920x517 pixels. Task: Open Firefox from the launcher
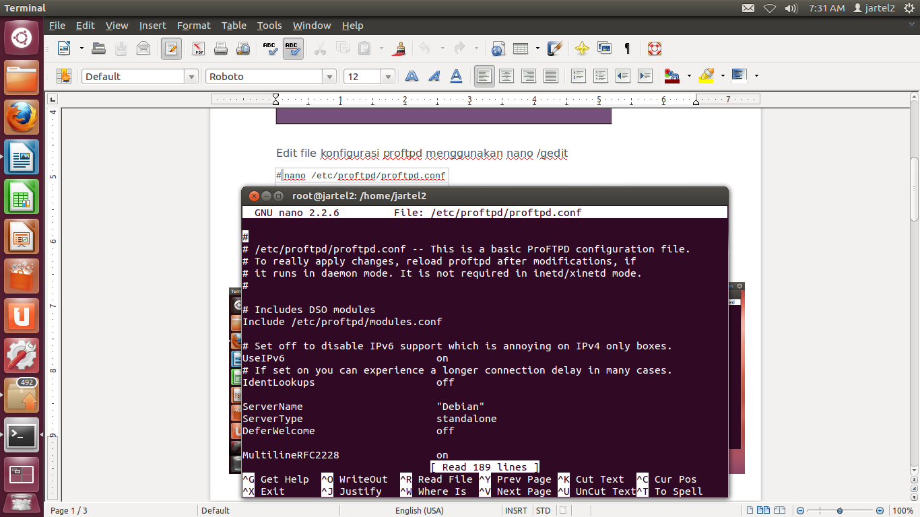point(22,118)
